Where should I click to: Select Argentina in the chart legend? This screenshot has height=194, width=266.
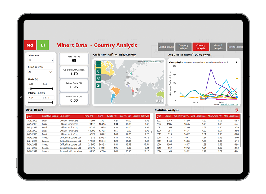coord(198,62)
